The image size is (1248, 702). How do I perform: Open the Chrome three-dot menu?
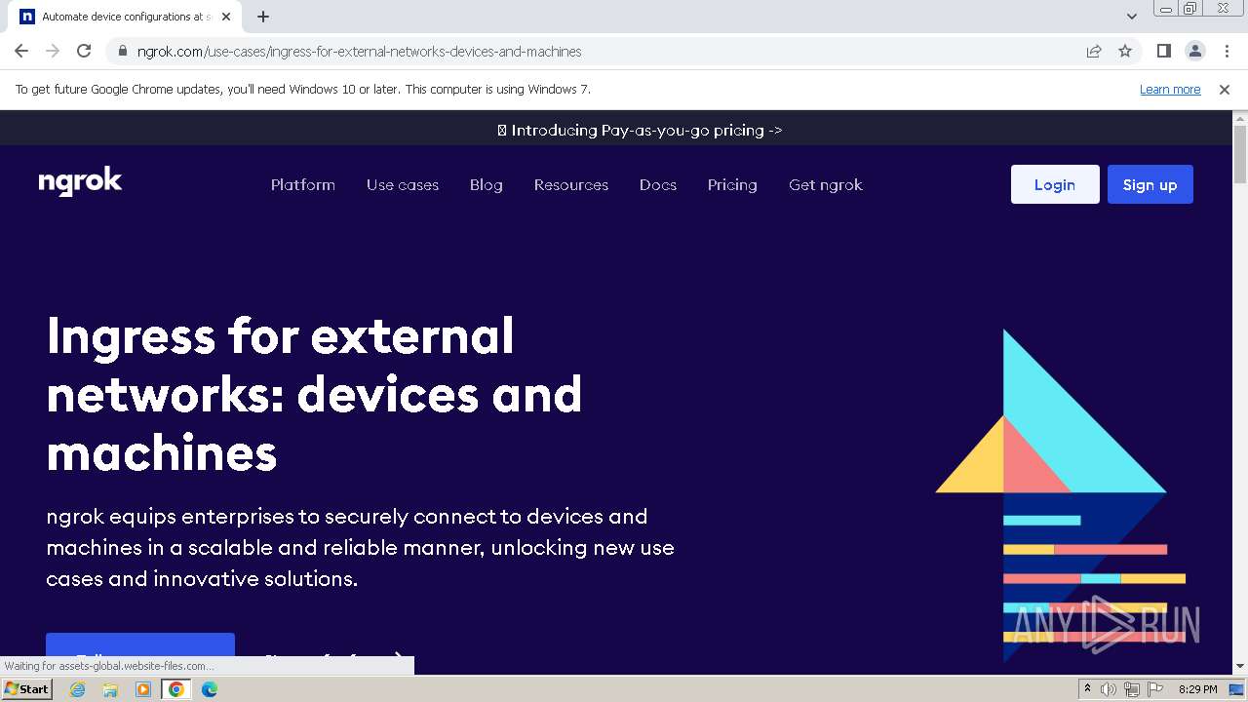pos(1227,51)
